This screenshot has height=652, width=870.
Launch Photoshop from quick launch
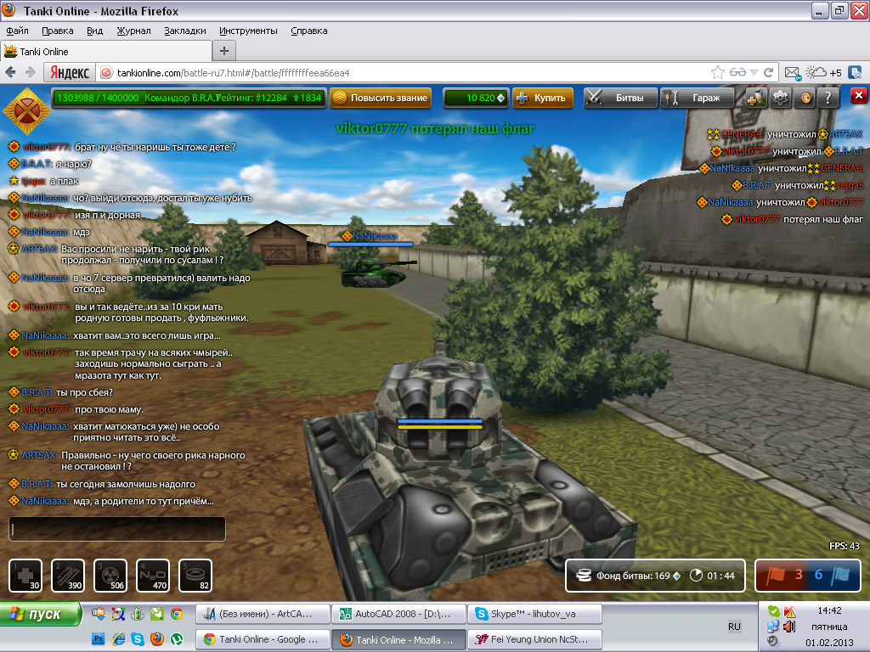[x=99, y=638]
